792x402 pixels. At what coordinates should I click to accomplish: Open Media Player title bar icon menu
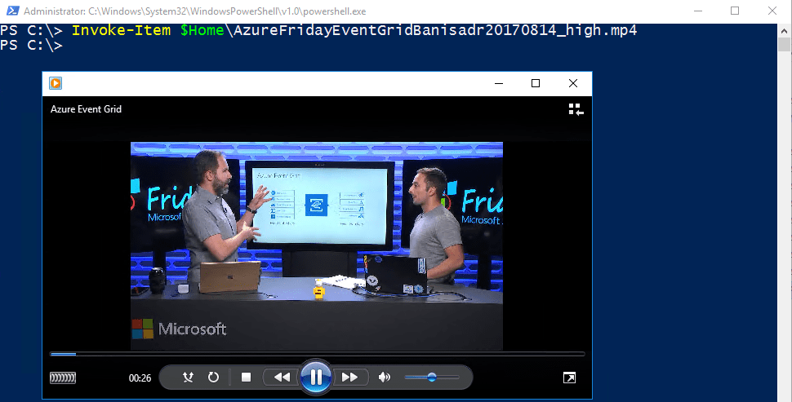pyautogui.click(x=56, y=83)
